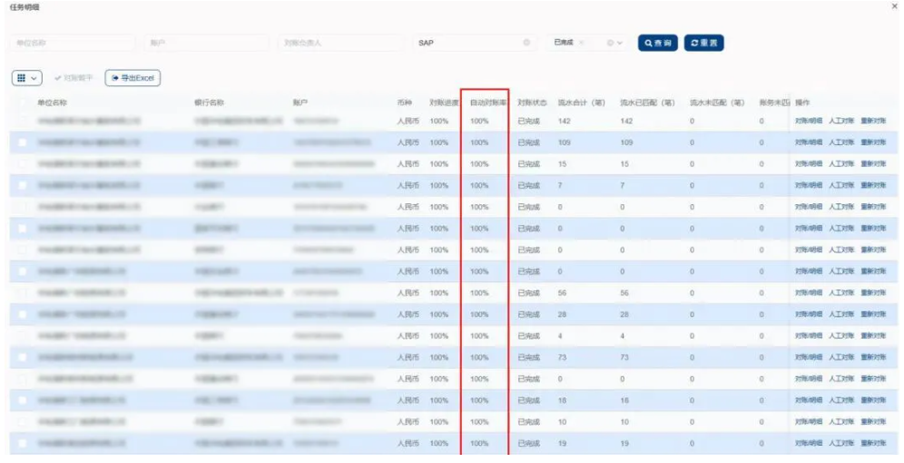
Task: Click 人工对账 in the row with 73 流水
Action: click(840, 358)
